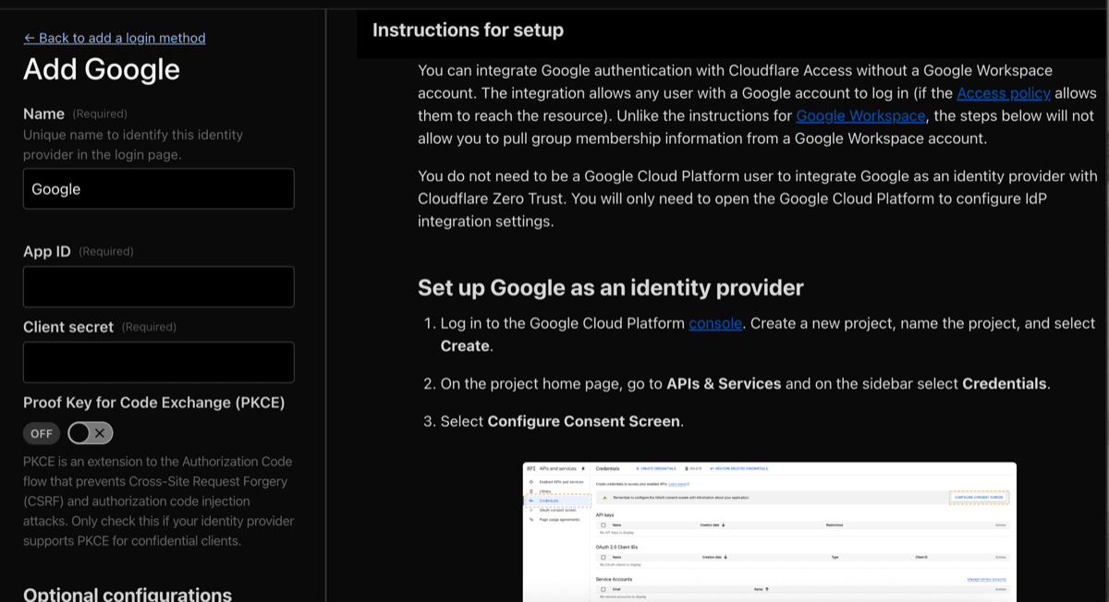The width and height of the screenshot is (1109, 602).
Task: Open the Access policy link
Action: coord(1004,93)
